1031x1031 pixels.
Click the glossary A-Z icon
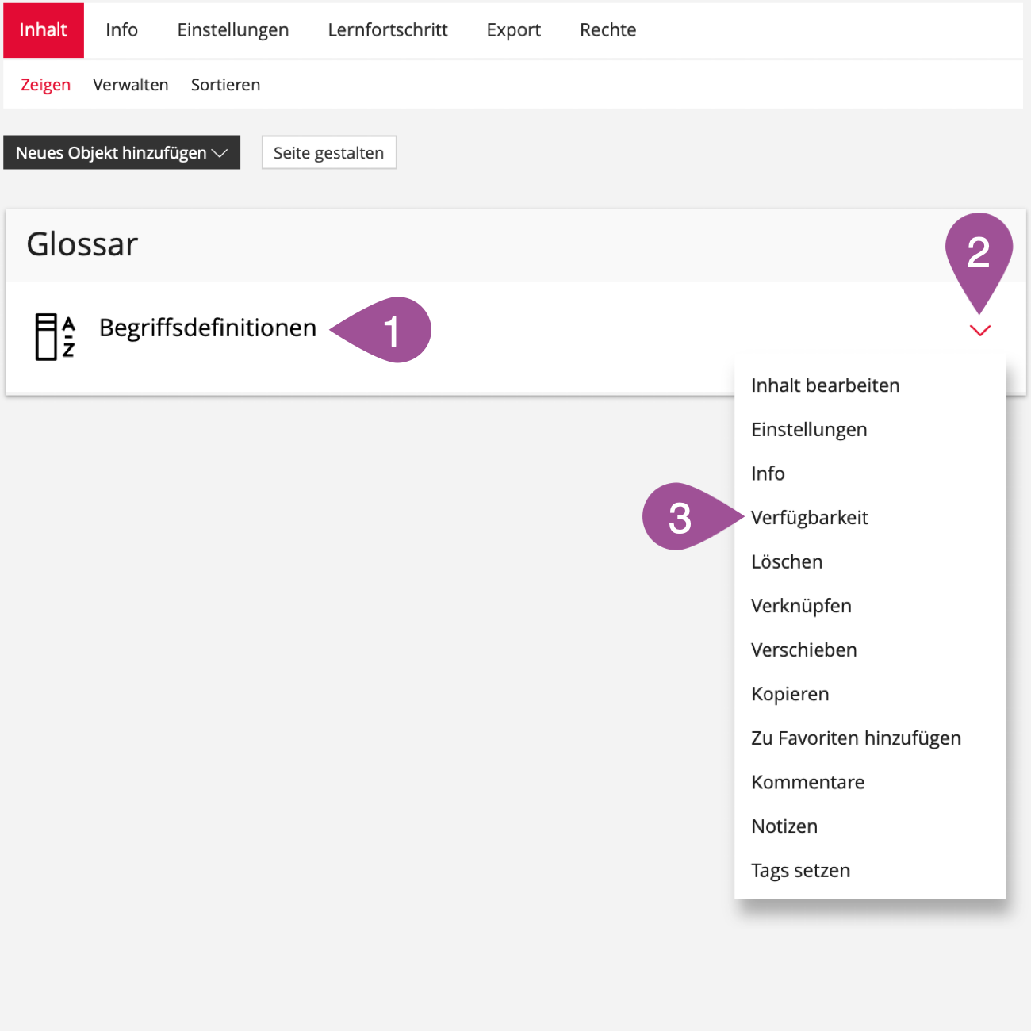(x=55, y=336)
